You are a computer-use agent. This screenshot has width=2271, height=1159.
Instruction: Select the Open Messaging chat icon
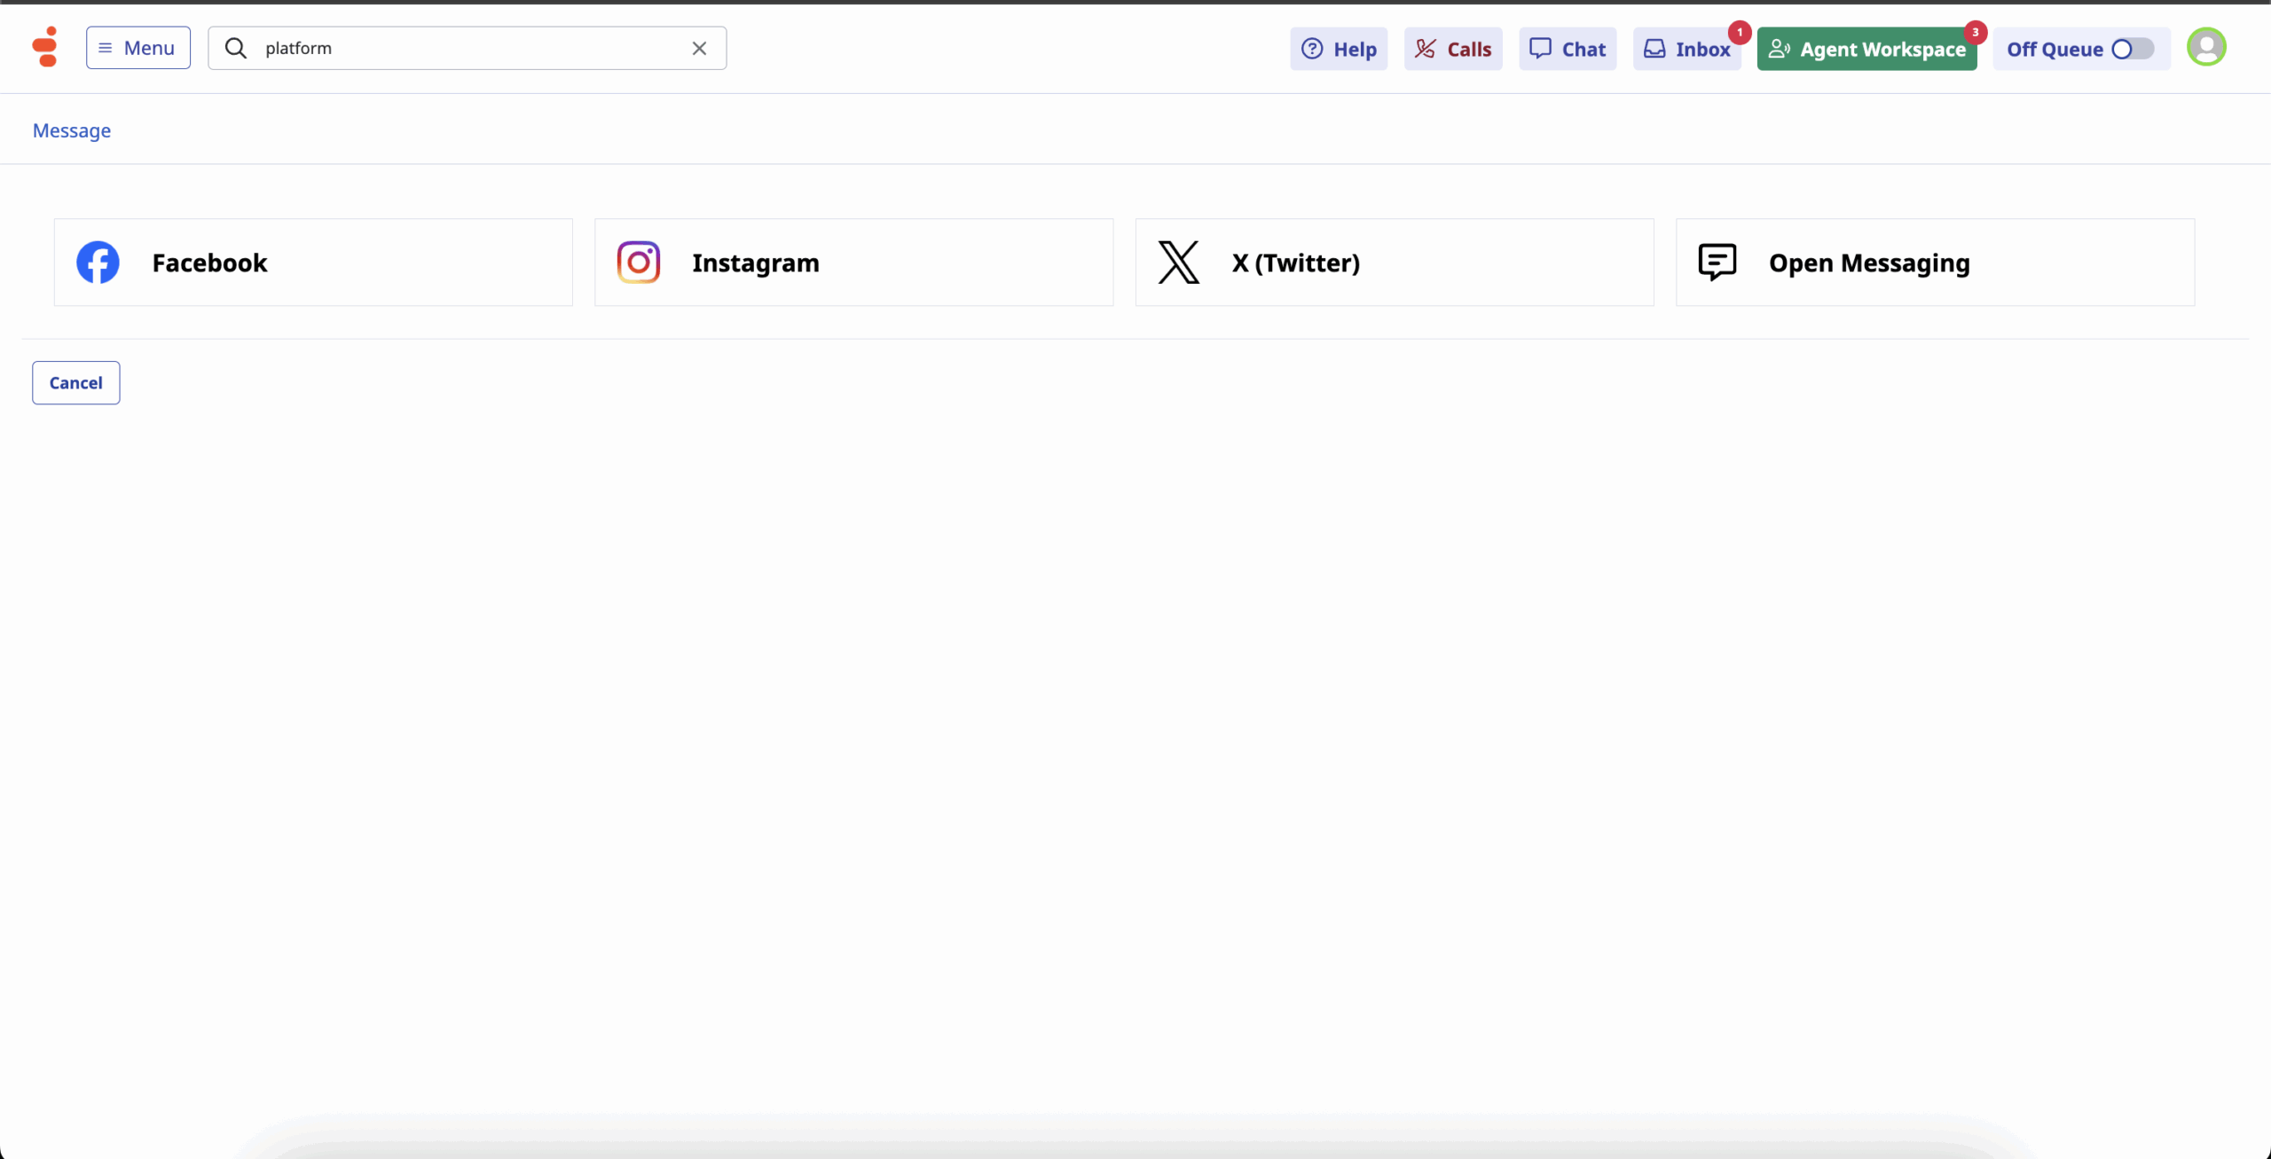coord(1717,262)
